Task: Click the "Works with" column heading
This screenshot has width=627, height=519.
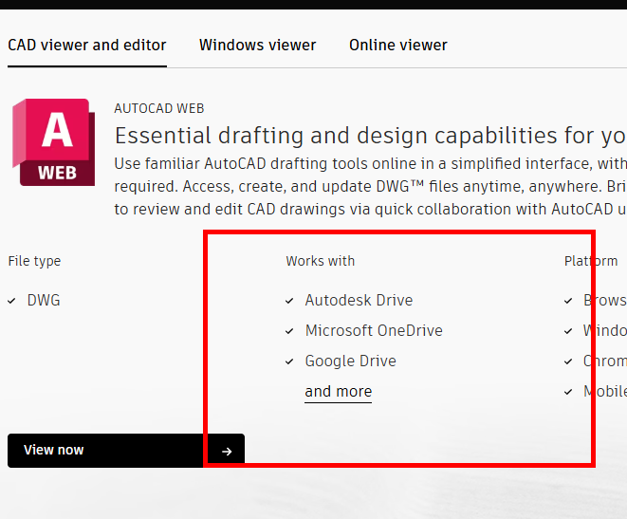Action: (x=321, y=261)
